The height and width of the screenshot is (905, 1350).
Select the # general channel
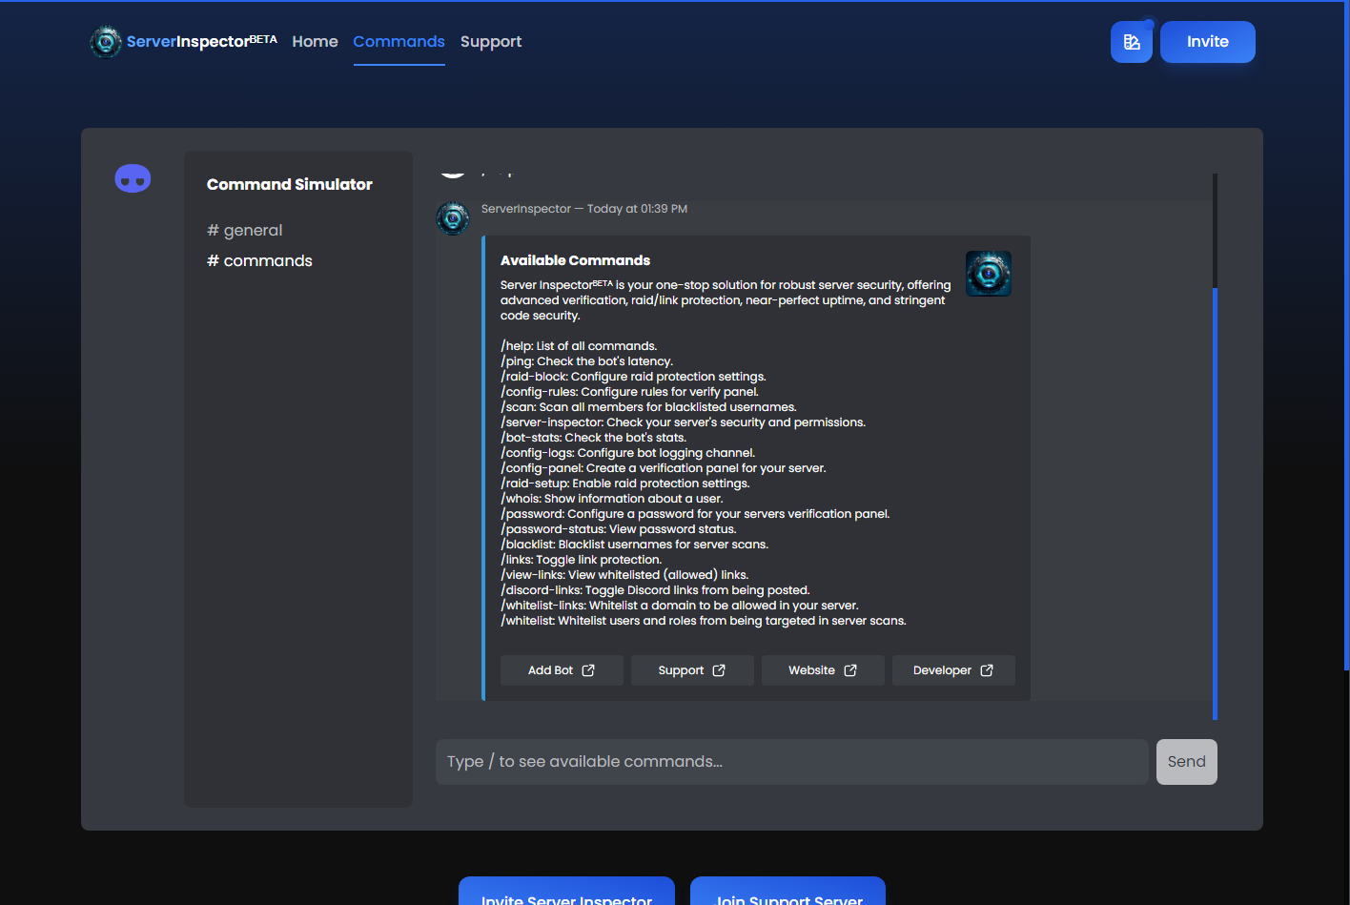(244, 230)
